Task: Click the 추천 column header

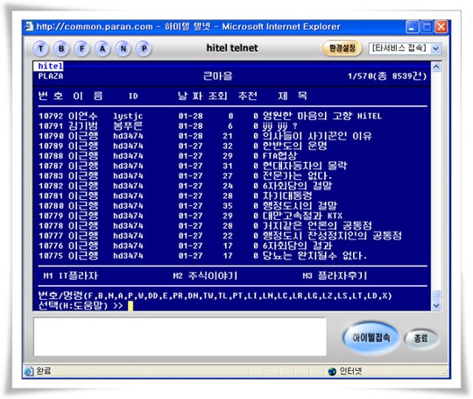Action: (x=248, y=96)
